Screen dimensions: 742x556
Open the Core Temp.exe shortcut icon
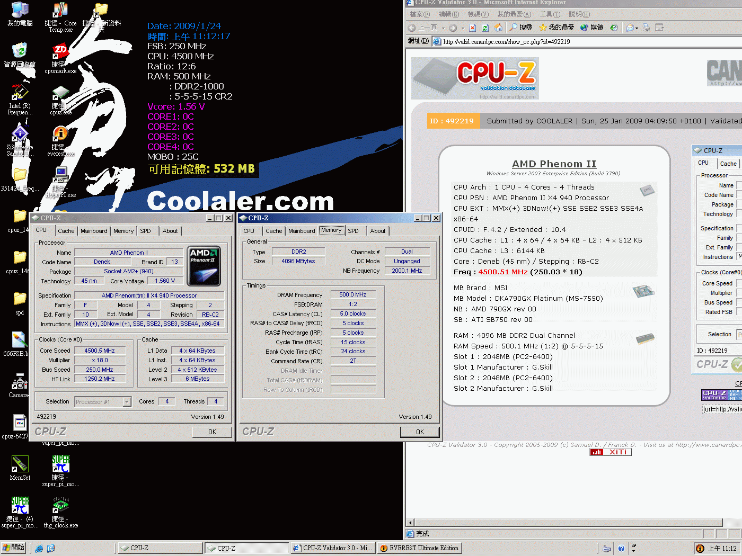(x=60, y=16)
